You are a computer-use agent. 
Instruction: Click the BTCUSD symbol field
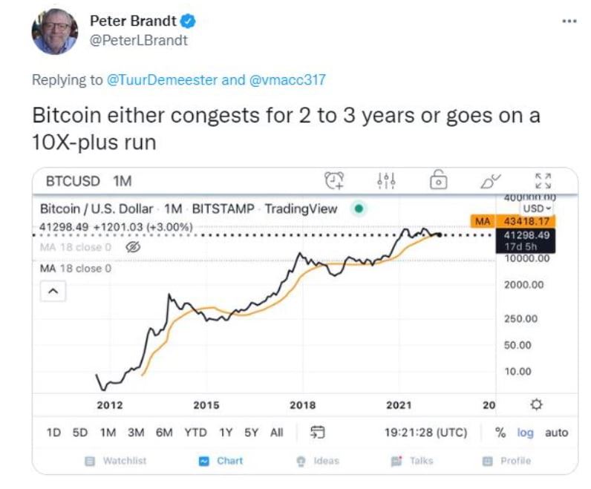(x=73, y=181)
